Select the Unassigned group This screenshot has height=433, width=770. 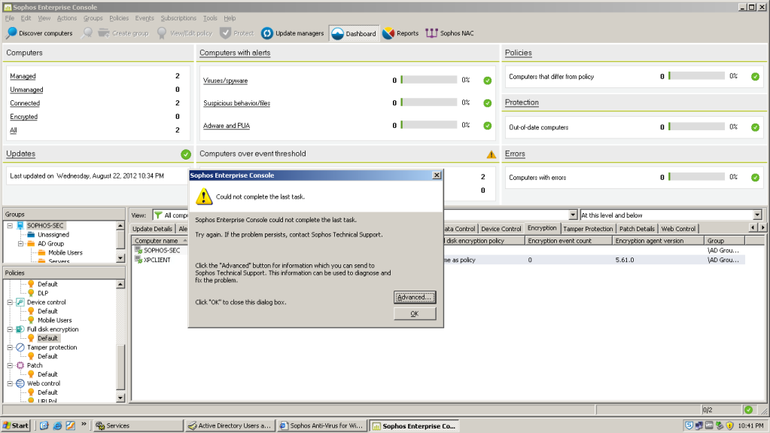coord(53,235)
